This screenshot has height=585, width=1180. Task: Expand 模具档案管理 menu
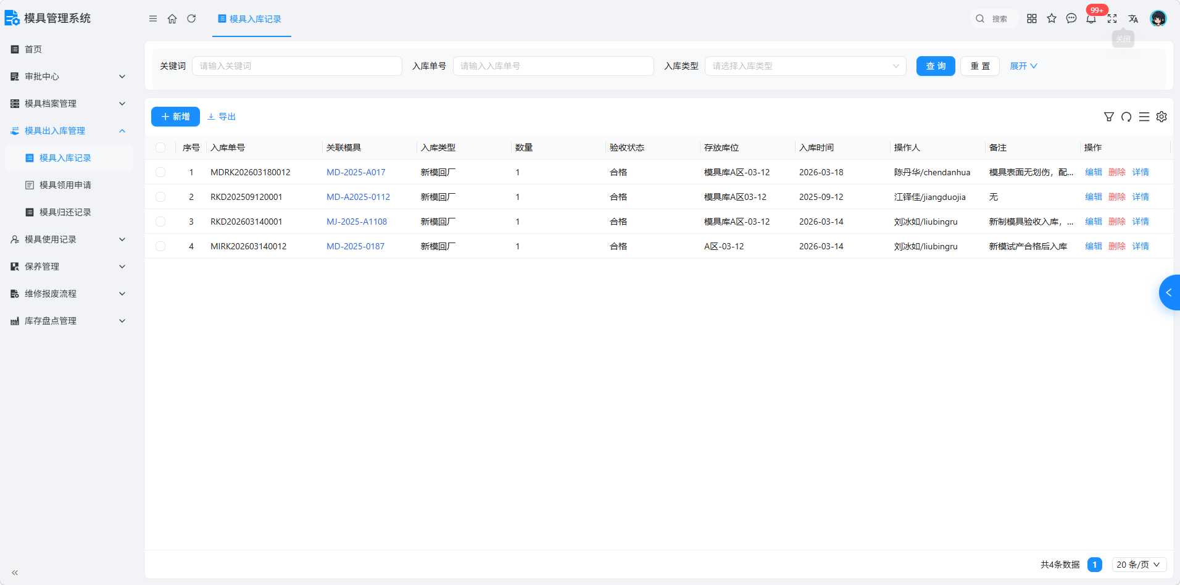(68, 104)
